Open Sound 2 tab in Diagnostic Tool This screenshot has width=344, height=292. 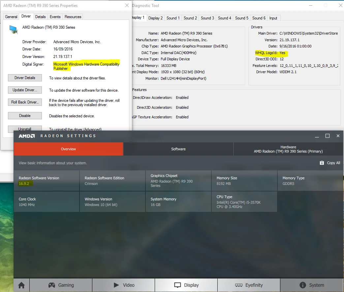point(190,18)
